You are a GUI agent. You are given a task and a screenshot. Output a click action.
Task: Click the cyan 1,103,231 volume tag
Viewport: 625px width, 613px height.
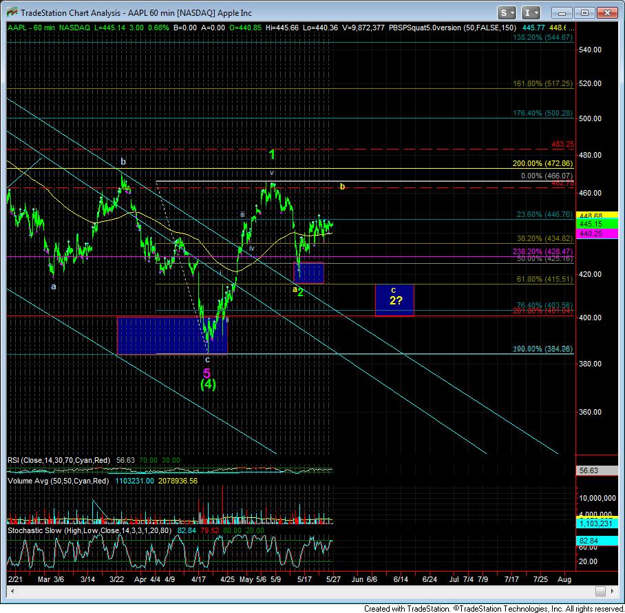pyautogui.click(x=597, y=523)
